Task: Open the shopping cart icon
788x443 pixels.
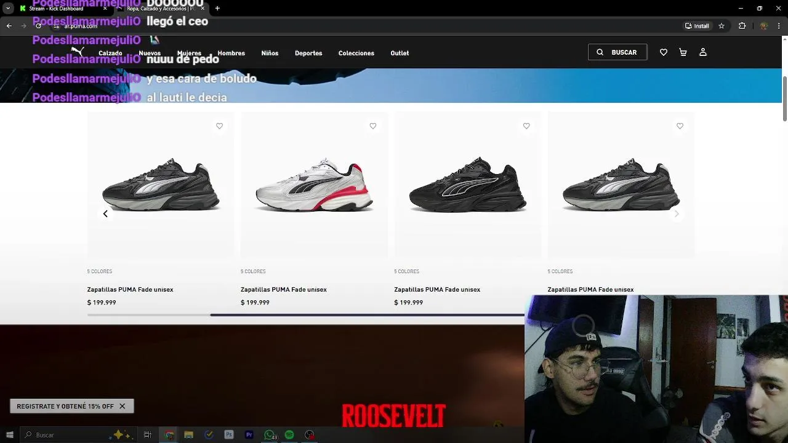Action: coord(683,52)
